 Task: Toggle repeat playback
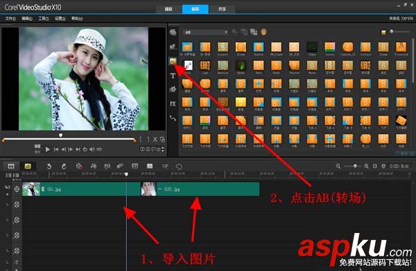[x=85, y=149]
